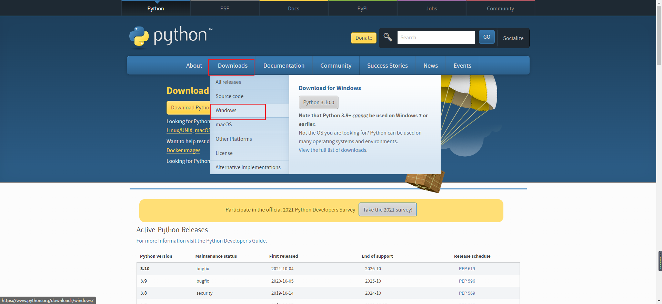
Task: Select Alternative Implementations menu entry
Action: pyautogui.click(x=249, y=167)
